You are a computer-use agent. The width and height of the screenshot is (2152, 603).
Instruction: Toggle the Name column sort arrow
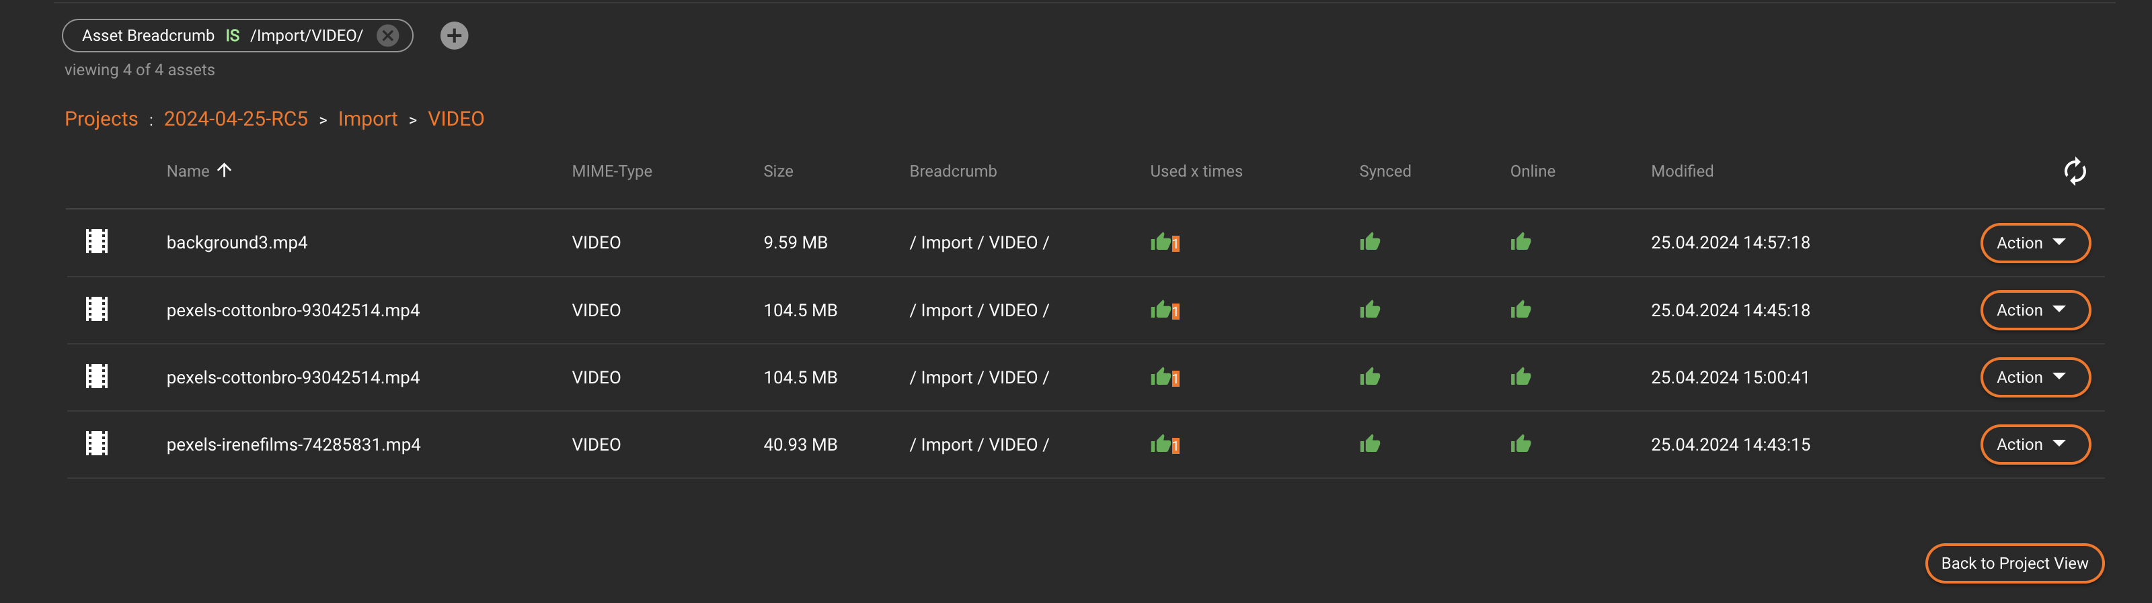[224, 170]
